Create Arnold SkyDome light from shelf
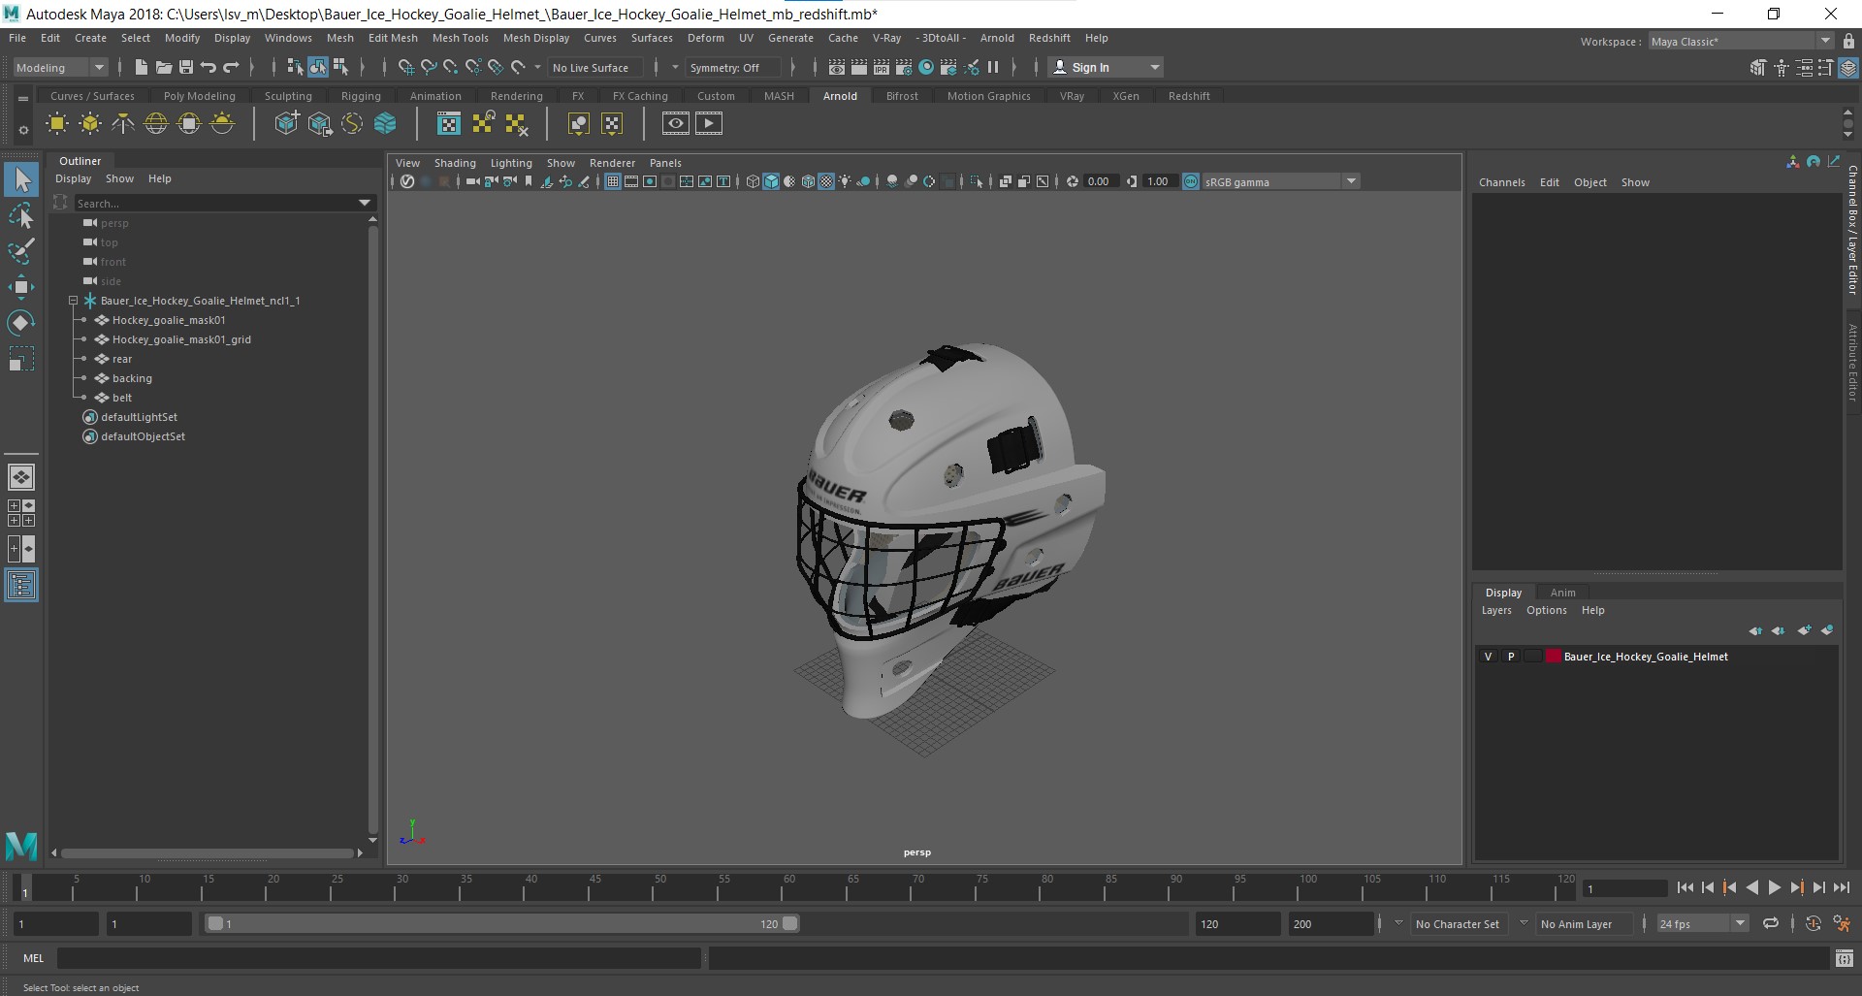 (x=156, y=123)
